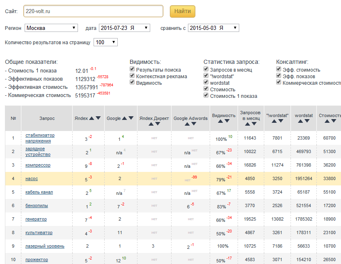Click the site input field
Screen dimensions: 341x264
[93, 11]
